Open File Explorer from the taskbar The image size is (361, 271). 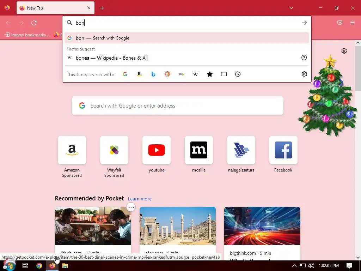pyautogui.click(x=65, y=266)
